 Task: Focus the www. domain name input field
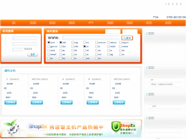coord(91,38)
